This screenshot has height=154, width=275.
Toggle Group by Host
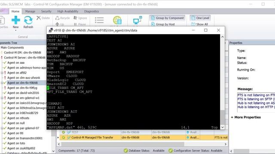tap(163, 24)
